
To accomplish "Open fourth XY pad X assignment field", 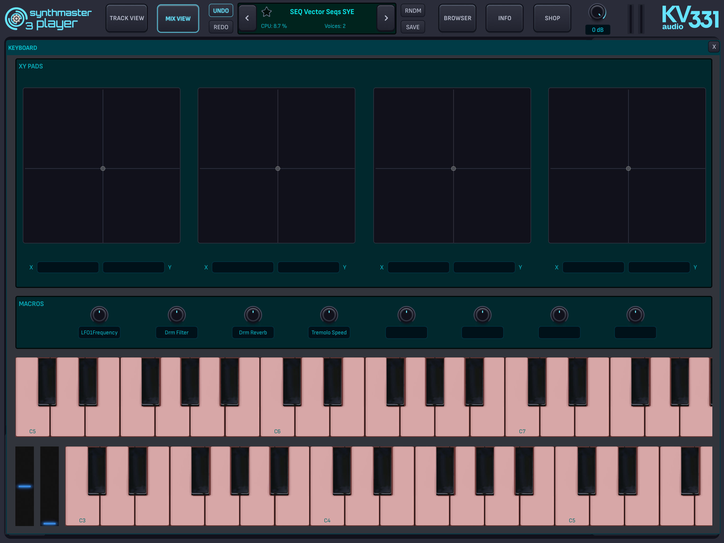I will point(593,267).
